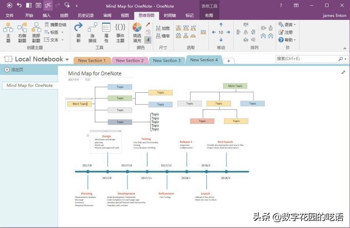The width and height of the screenshot is (350, 228).
Task: Click the move step value 10
Action: click(221, 33)
